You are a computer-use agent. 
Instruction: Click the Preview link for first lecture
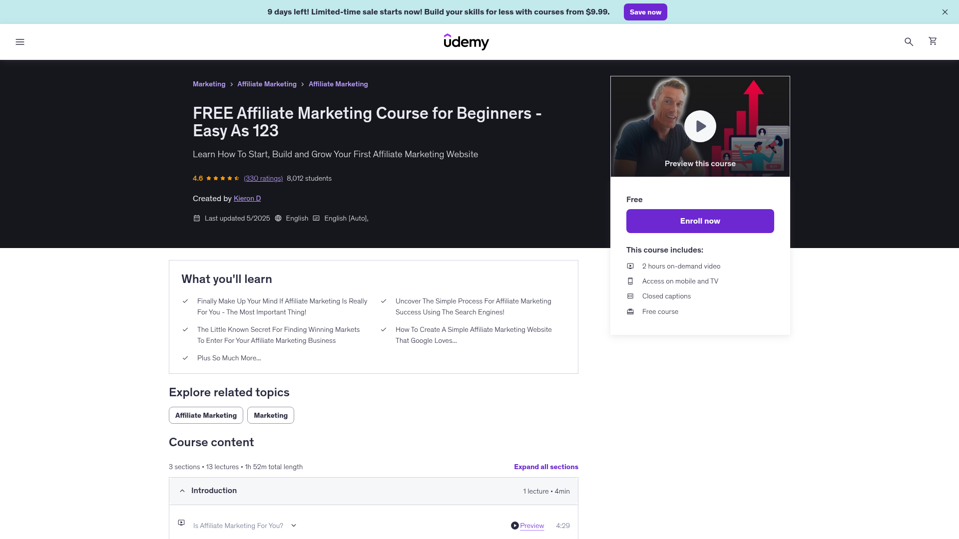coord(532,526)
